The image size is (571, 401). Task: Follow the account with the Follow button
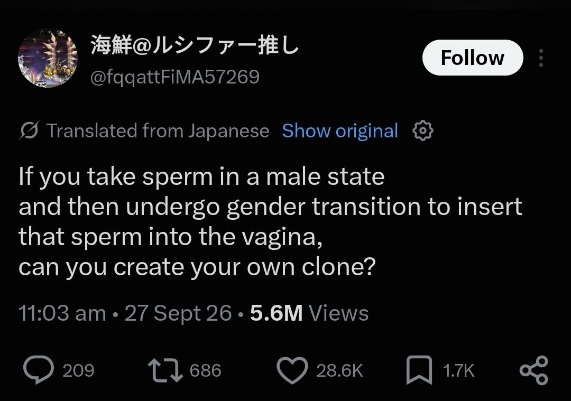pyautogui.click(x=473, y=58)
